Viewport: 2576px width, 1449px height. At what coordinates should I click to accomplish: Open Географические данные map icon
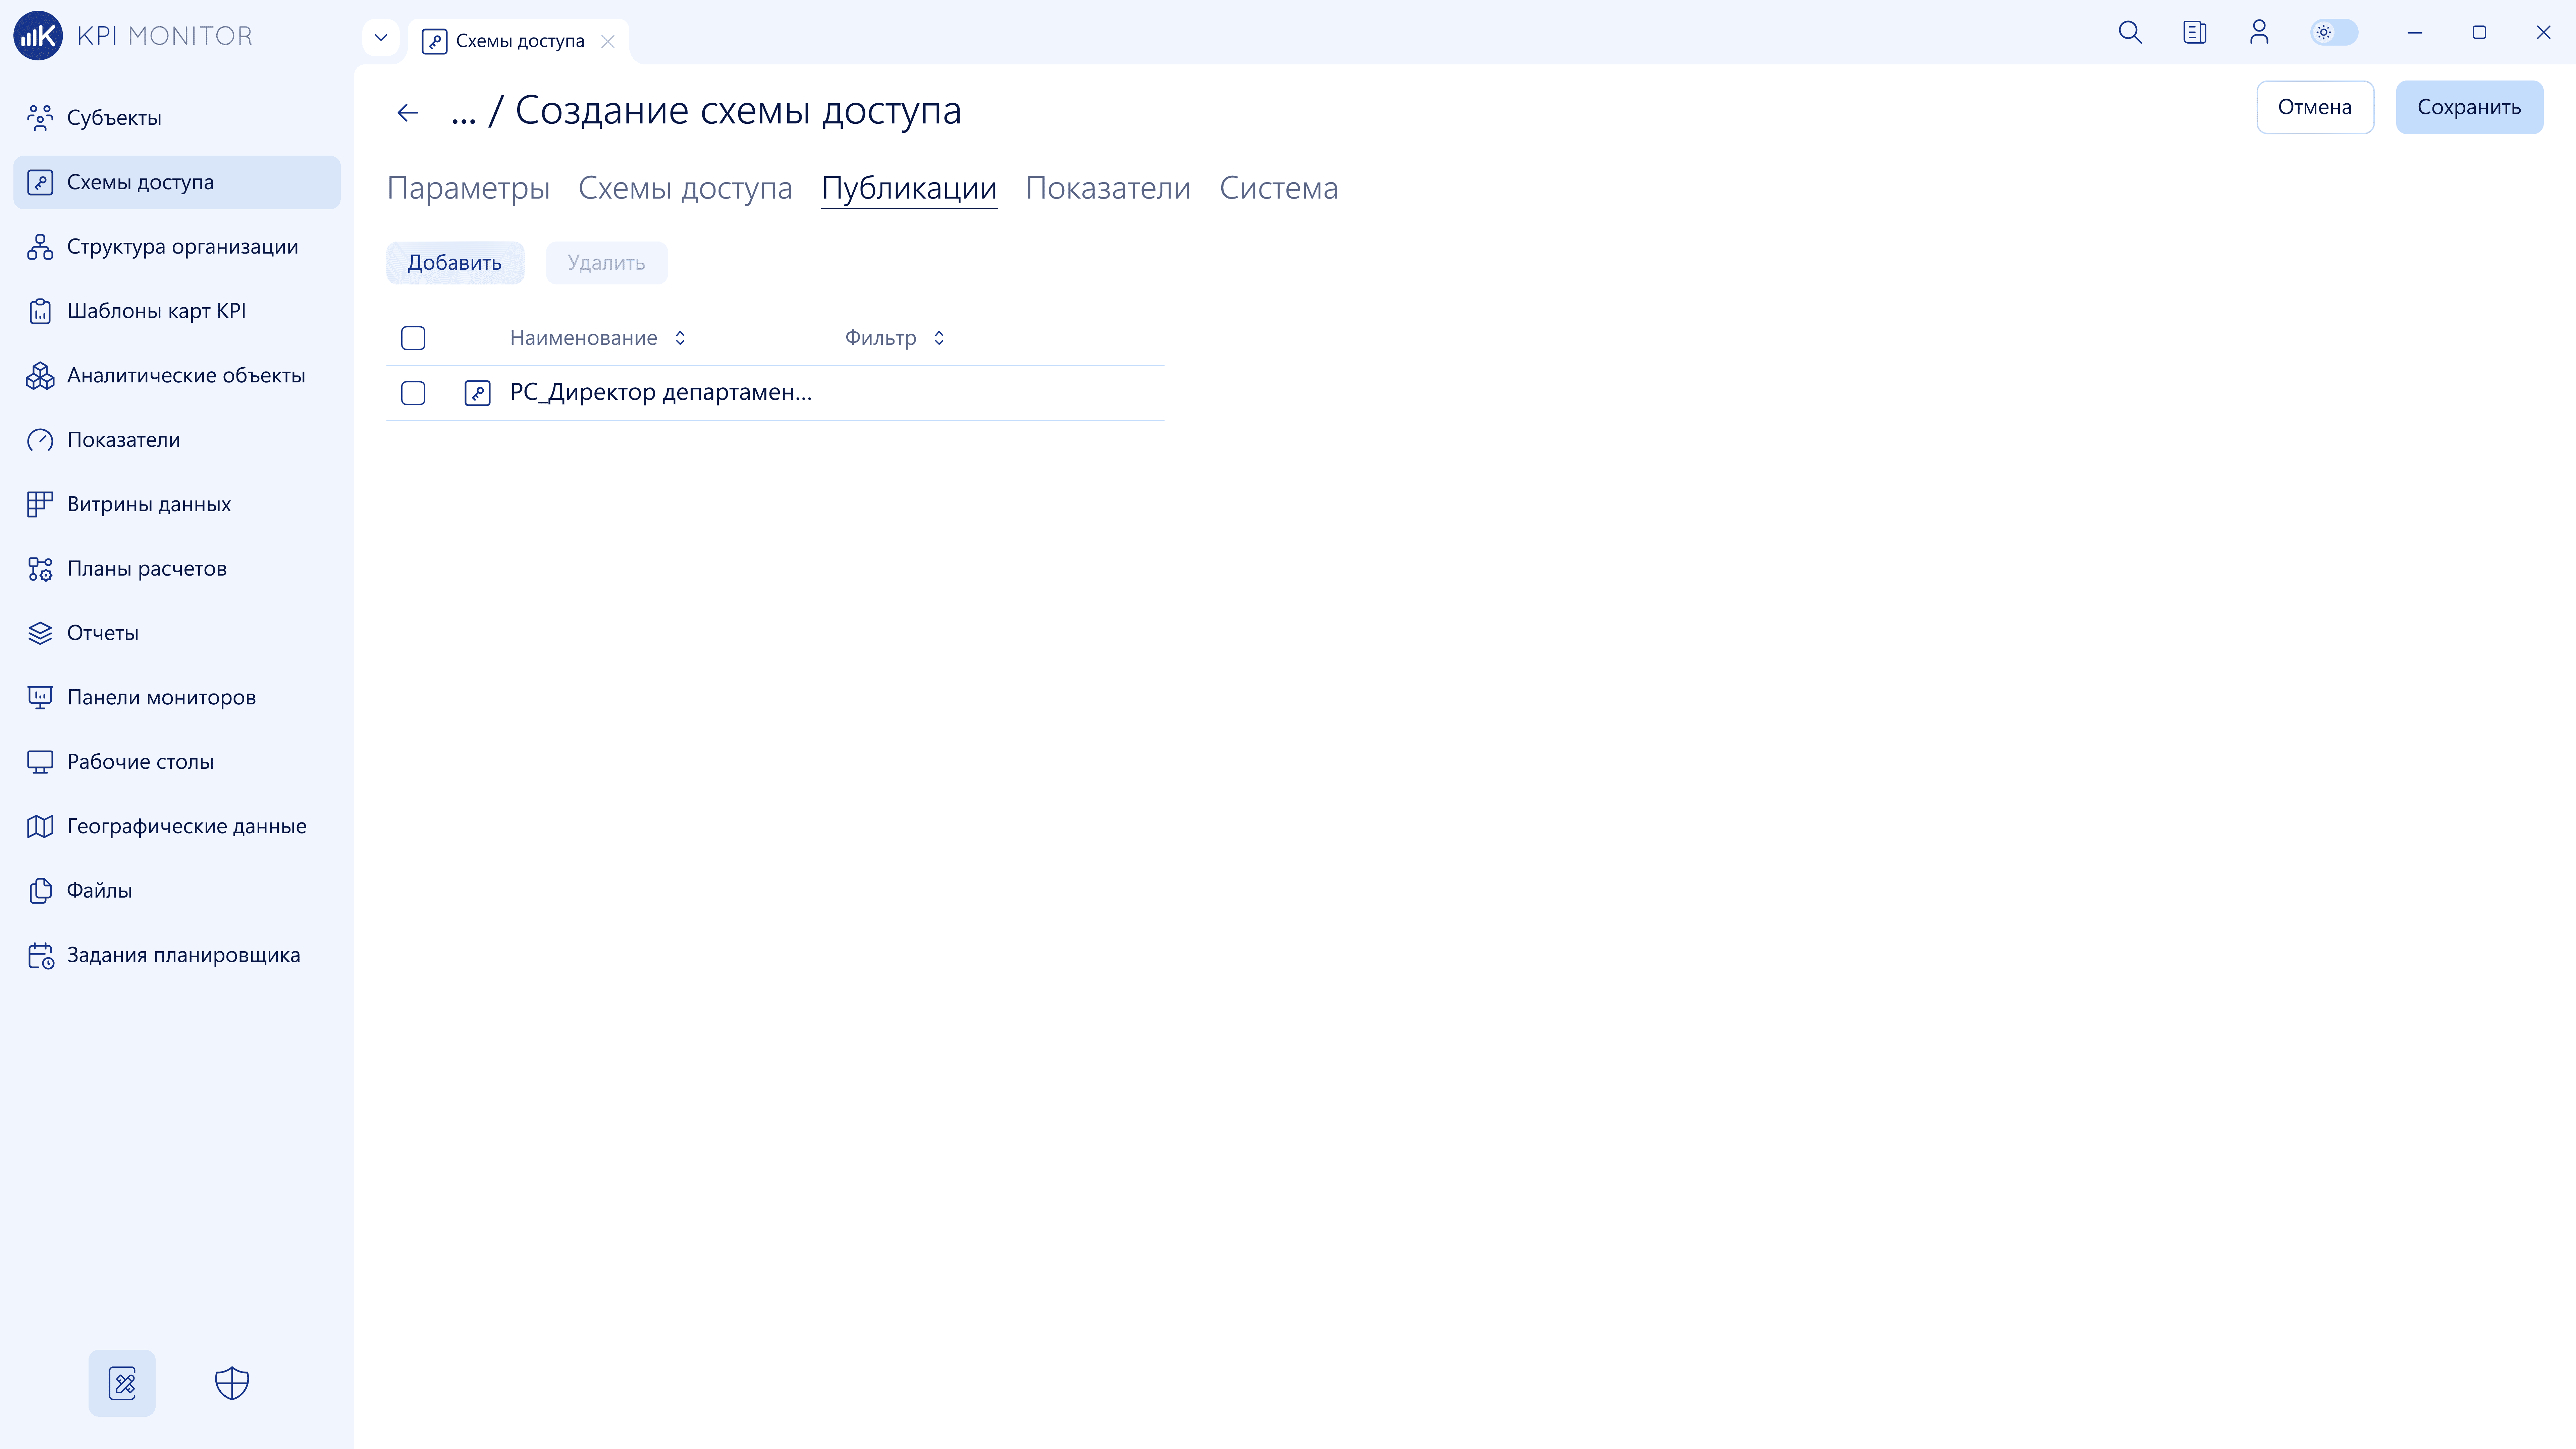tap(40, 826)
